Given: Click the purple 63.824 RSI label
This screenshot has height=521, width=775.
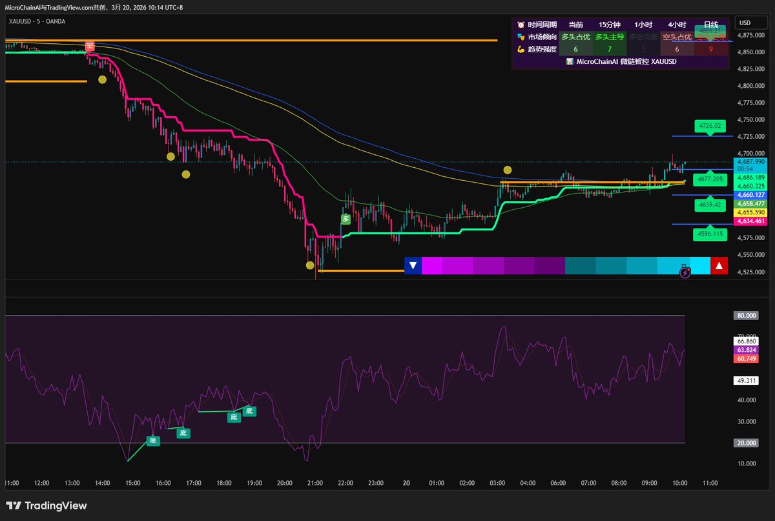Looking at the screenshot, I should (x=746, y=349).
